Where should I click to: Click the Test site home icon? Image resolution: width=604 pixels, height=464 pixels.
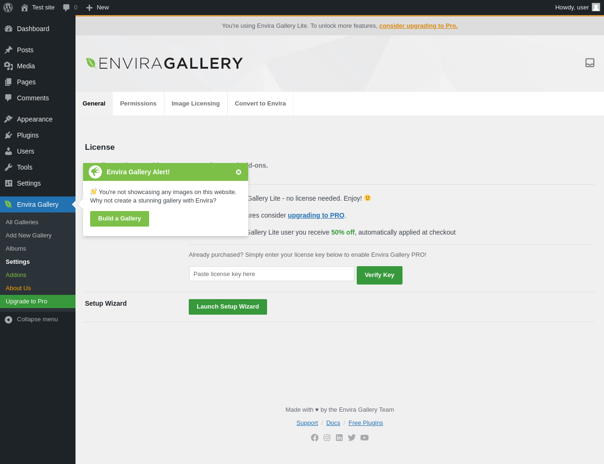25,8
